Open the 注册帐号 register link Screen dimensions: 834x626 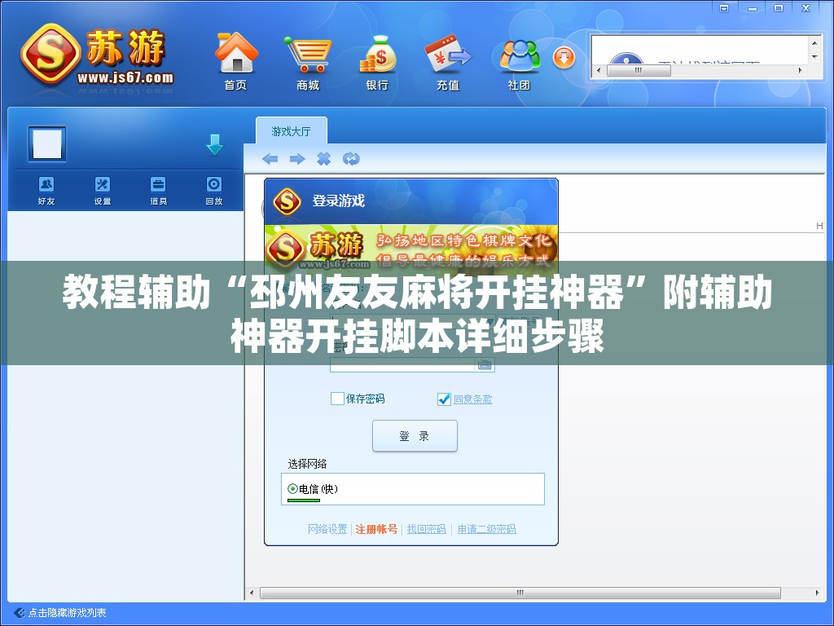click(x=376, y=529)
